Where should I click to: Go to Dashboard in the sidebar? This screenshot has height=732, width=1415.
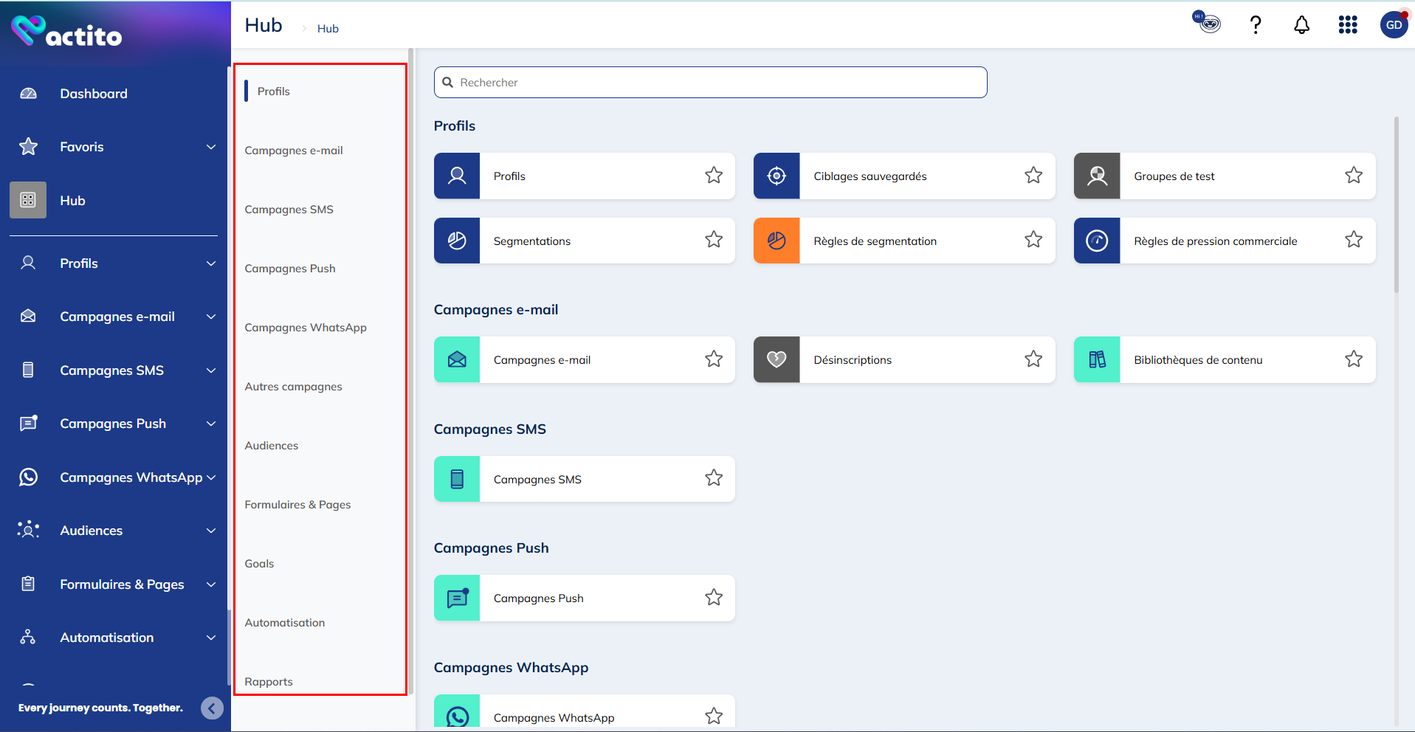click(94, 94)
